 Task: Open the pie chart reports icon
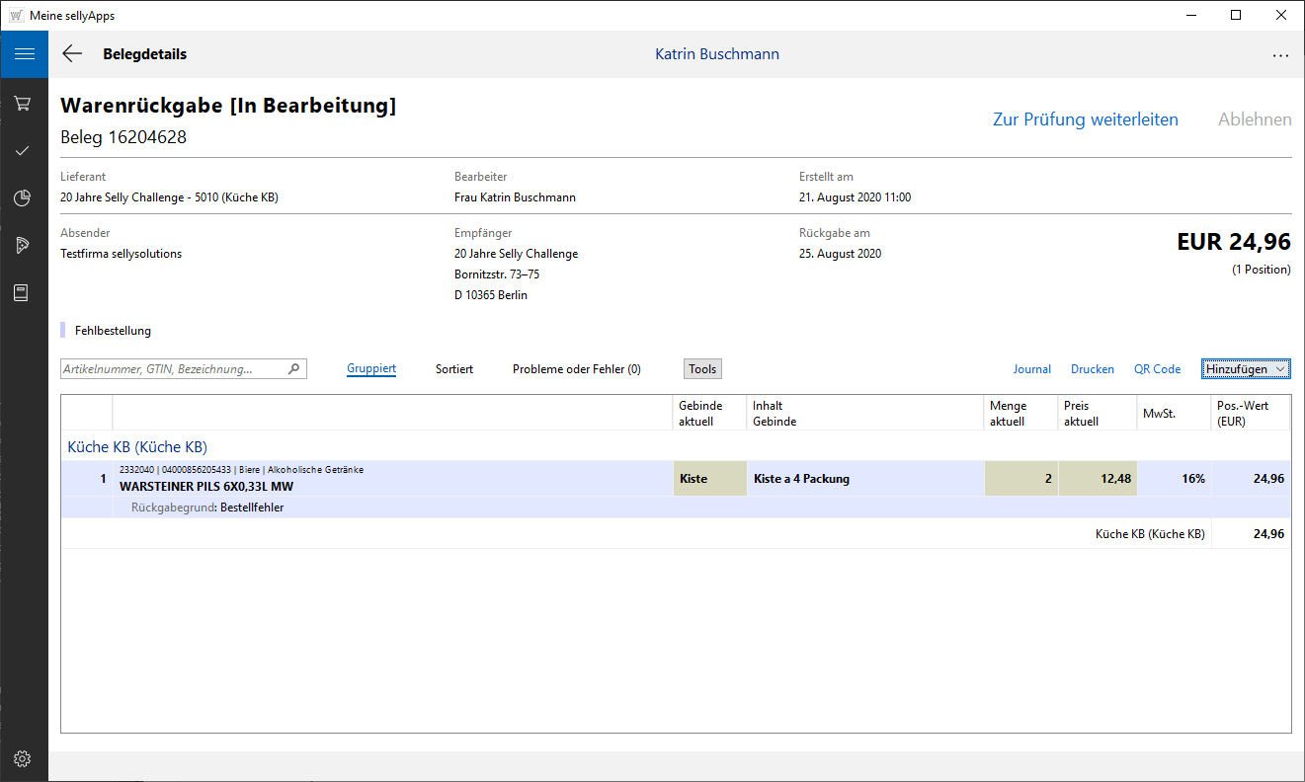pos(23,198)
